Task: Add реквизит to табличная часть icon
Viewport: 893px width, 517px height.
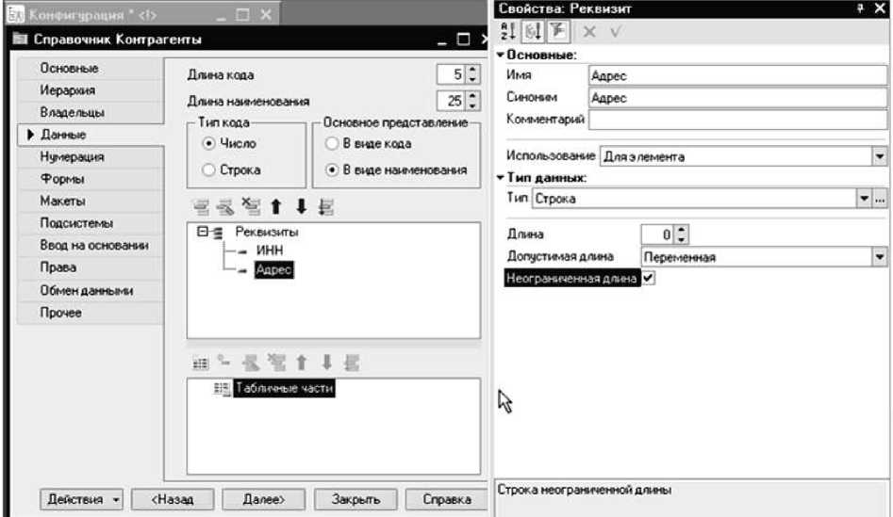Action: point(224,361)
